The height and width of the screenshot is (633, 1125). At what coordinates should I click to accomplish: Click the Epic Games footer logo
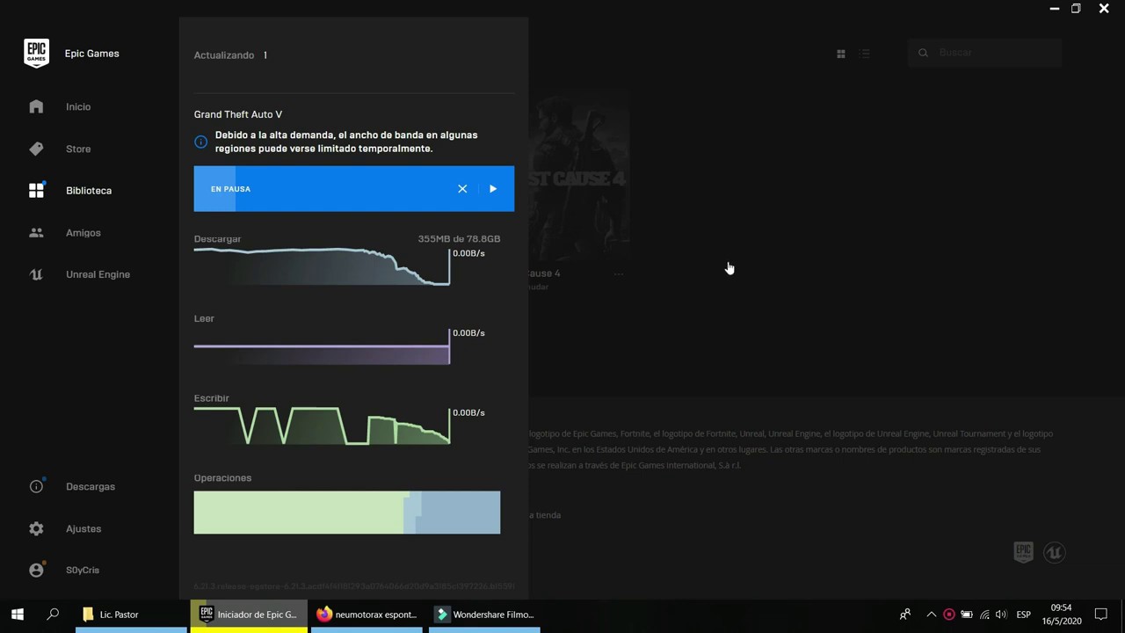(1023, 552)
